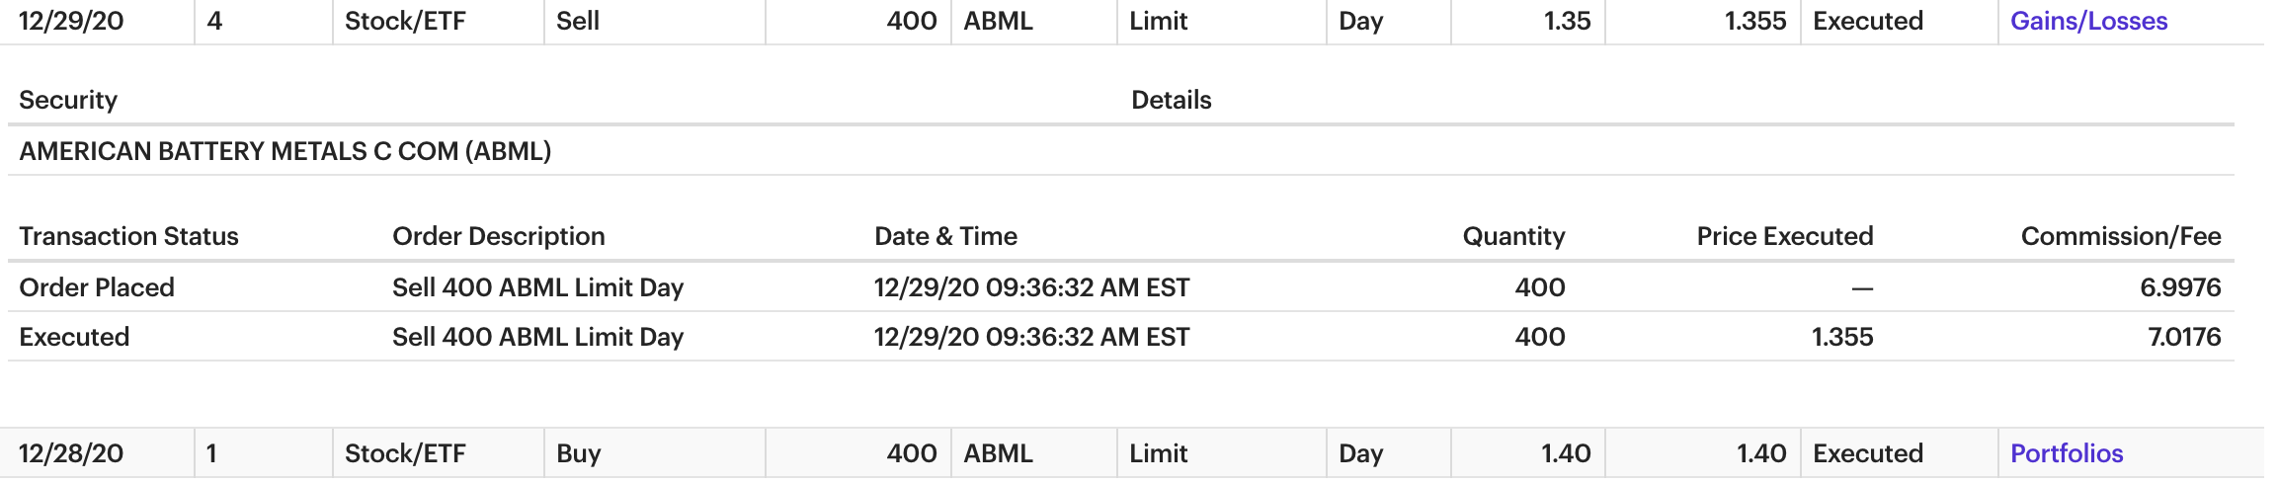Click the Order Description header
Viewport: 2278px width, 484px height.
498,236
